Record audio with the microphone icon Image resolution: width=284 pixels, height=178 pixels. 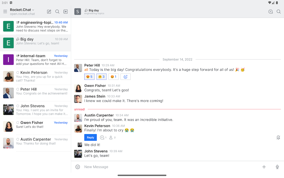[x=277, y=167]
